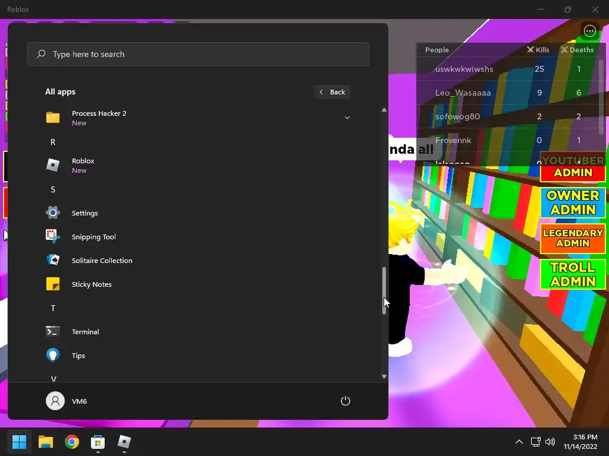Click the Solitaire Collection label

click(102, 261)
